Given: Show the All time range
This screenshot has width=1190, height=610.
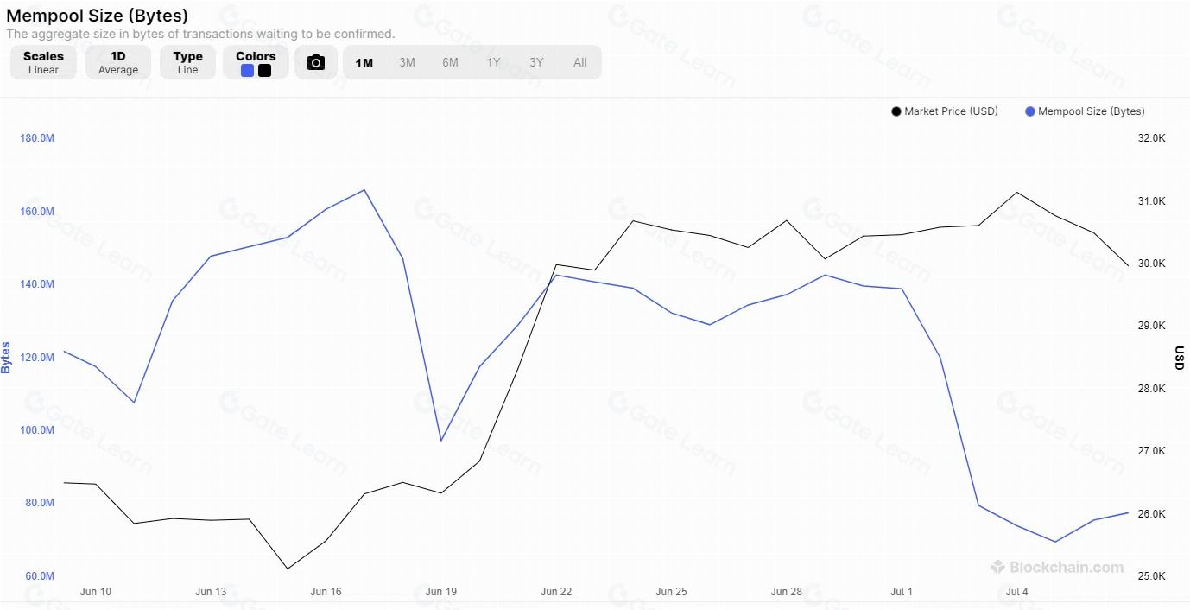Looking at the screenshot, I should point(579,62).
